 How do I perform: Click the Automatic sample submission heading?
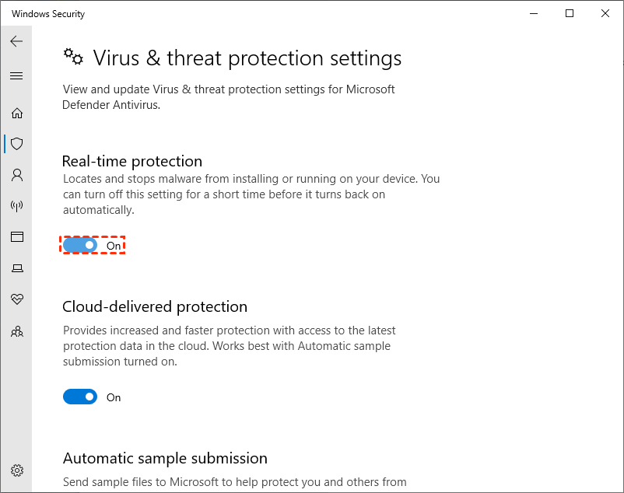point(165,458)
